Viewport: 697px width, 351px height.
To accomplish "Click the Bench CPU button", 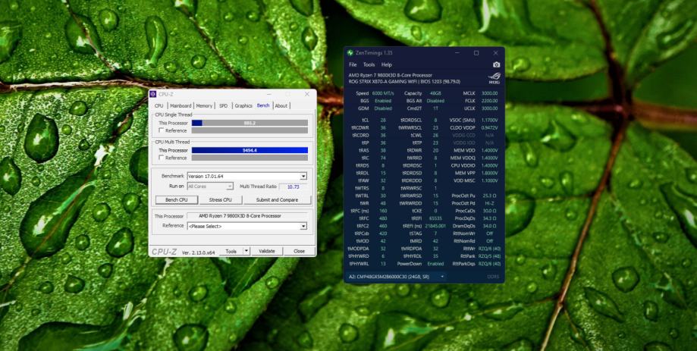I will (x=177, y=200).
